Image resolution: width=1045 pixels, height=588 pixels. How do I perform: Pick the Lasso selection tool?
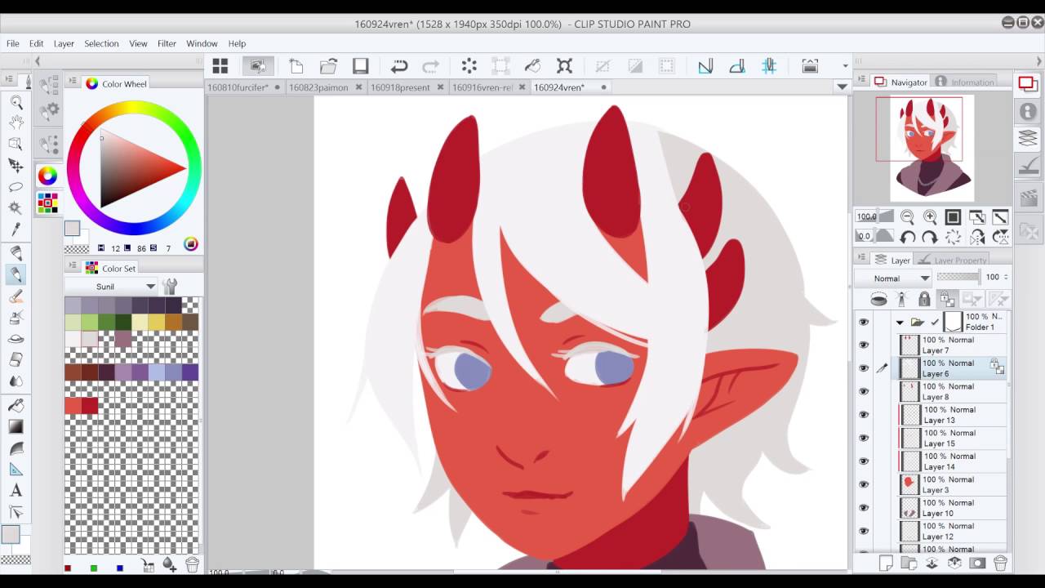point(16,186)
